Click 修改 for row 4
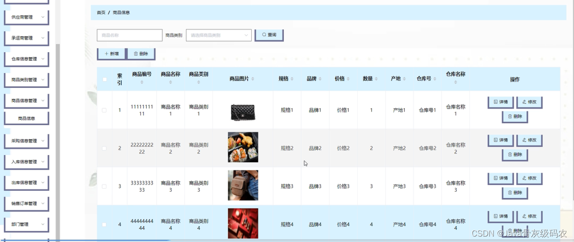The image size is (574, 242). coord(529,216)
